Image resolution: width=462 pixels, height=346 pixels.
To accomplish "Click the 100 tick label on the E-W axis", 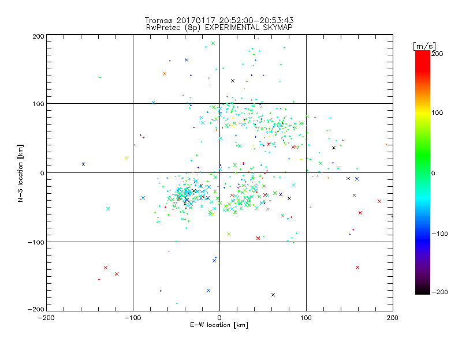I will click(x=306, y=318).
